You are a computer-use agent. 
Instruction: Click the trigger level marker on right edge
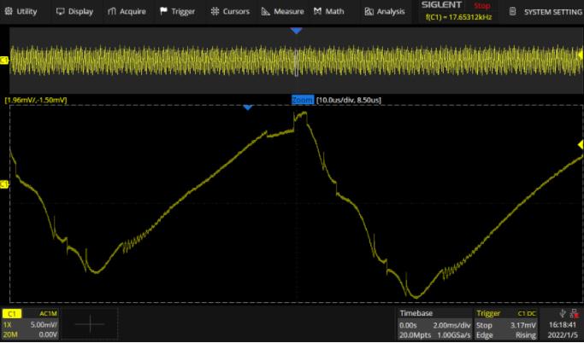[579, 145]
